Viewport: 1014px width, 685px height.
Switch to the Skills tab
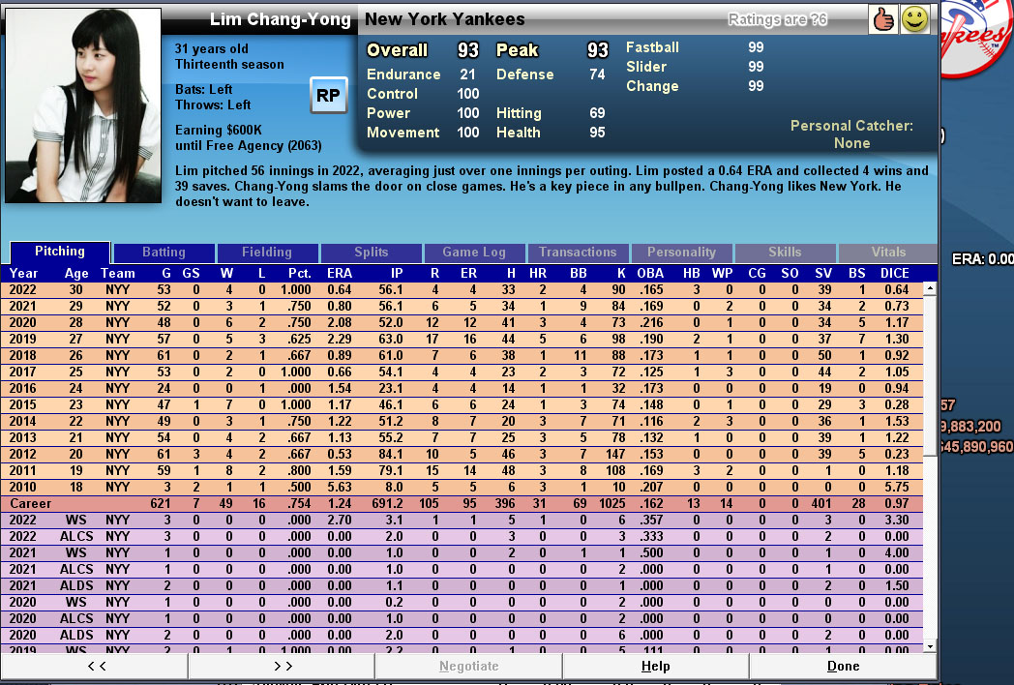coord(785,253)
